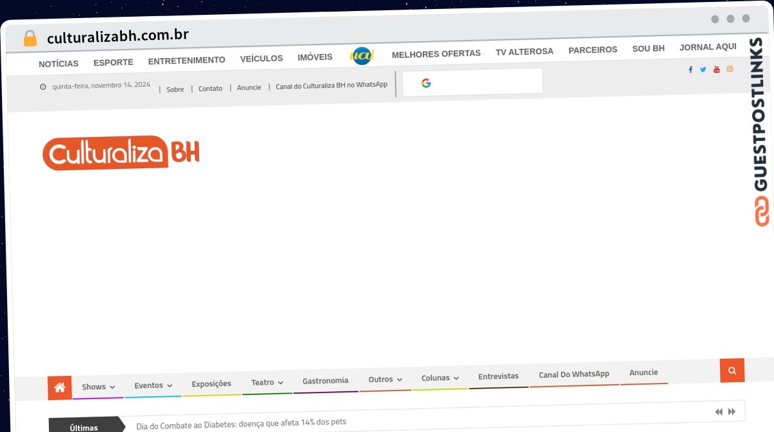Open PARCEIROS in the top menu
This screenshot has height=432, width=774.
593,50
